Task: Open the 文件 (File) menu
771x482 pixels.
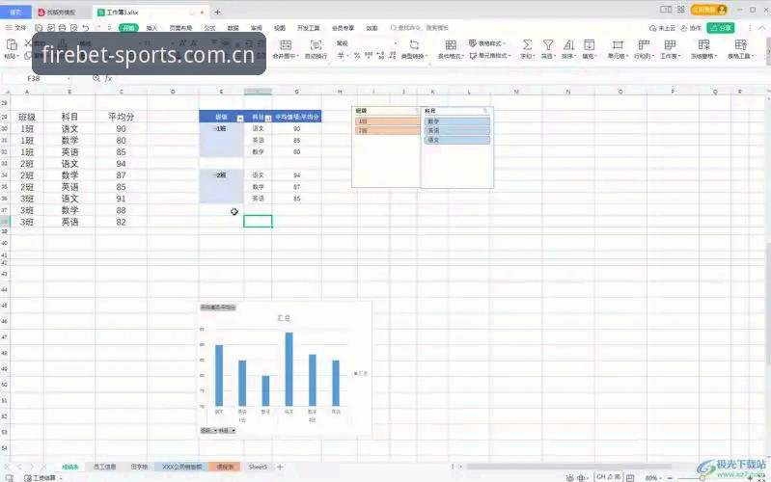Action: click(x=15, y=28)
